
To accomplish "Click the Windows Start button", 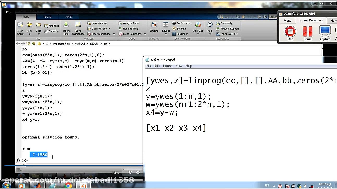I will click(6, 185).
